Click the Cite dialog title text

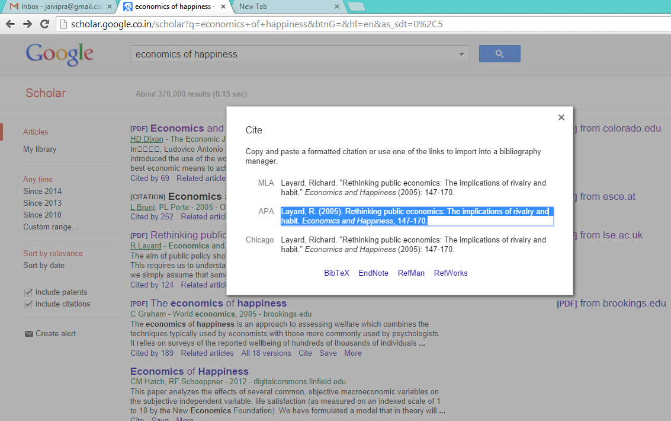(253, 130)
